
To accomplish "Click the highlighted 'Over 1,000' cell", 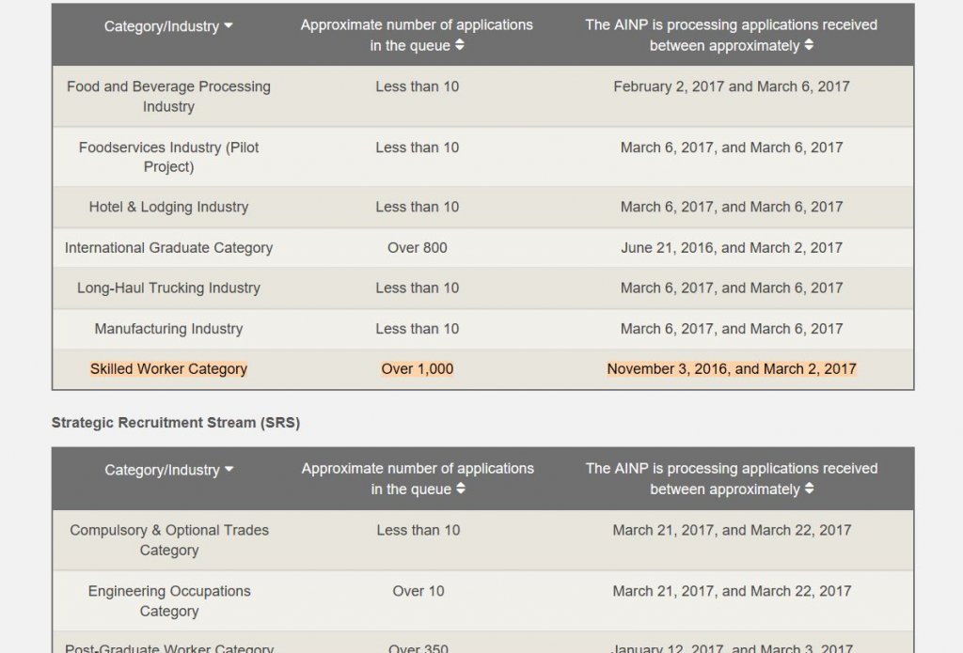I will [417, 369].
